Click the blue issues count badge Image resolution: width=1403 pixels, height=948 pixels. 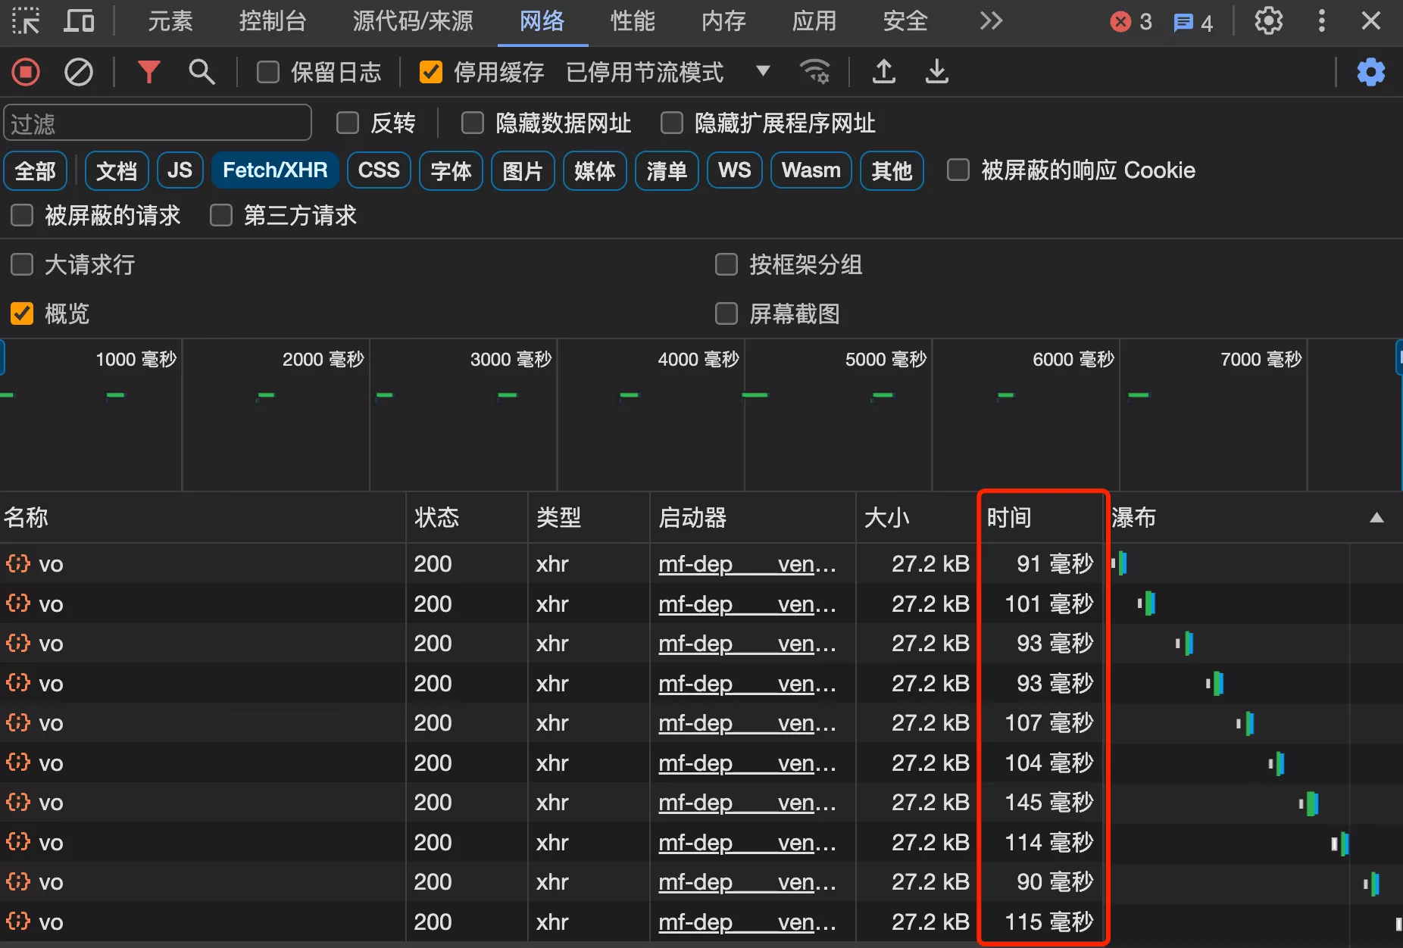click(1193, 23)
